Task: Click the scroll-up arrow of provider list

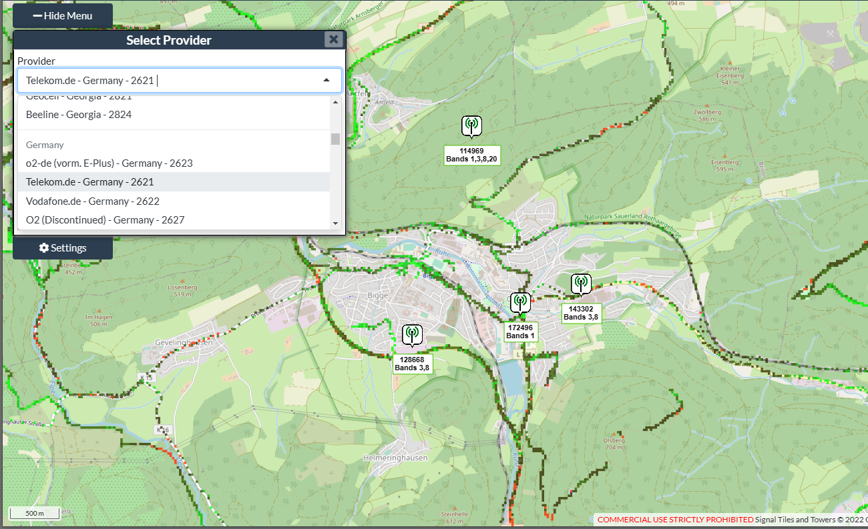Action: 335,101
